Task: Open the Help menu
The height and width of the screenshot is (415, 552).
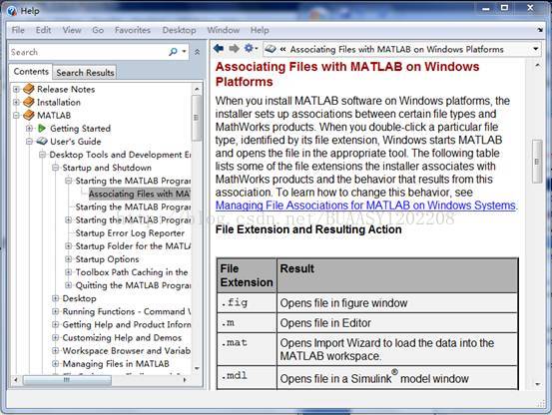Action: point(260,30)
